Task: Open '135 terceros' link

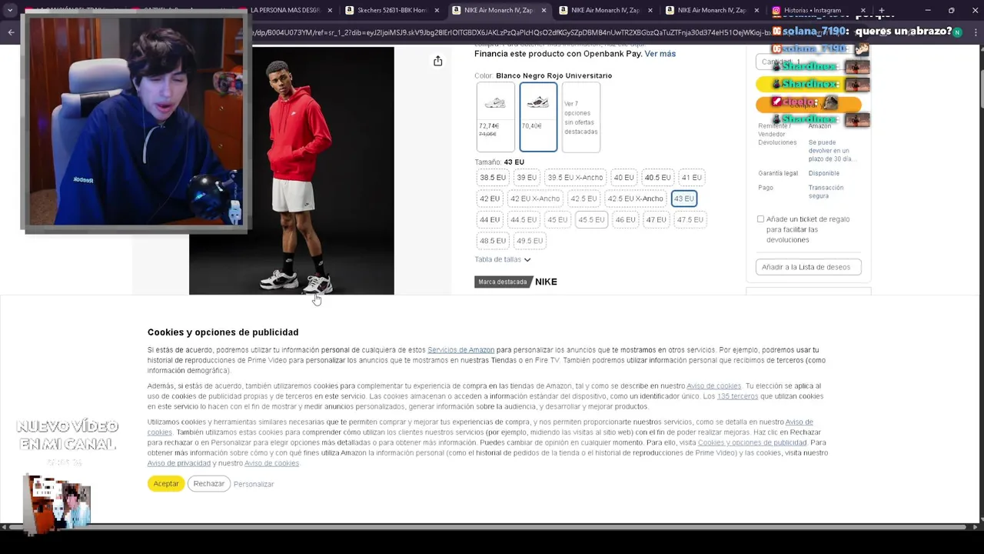Action: click(737, 396)
